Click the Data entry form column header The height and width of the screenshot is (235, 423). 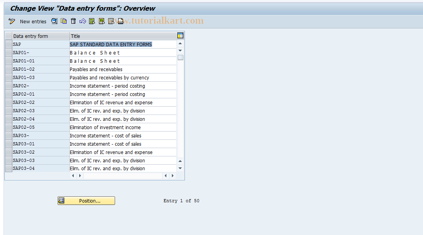tap(41, 36)
